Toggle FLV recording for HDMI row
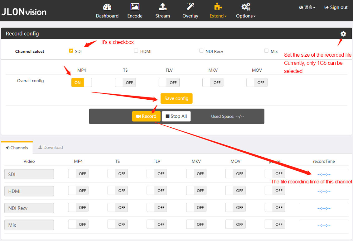The height and width of the screenshot is (241, 353). (x=157, y=191)
